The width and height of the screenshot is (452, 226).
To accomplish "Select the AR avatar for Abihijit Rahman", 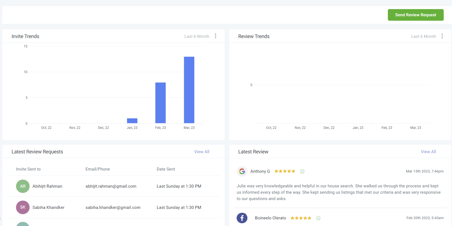I will pyautogui.click(x=23, y=186).
